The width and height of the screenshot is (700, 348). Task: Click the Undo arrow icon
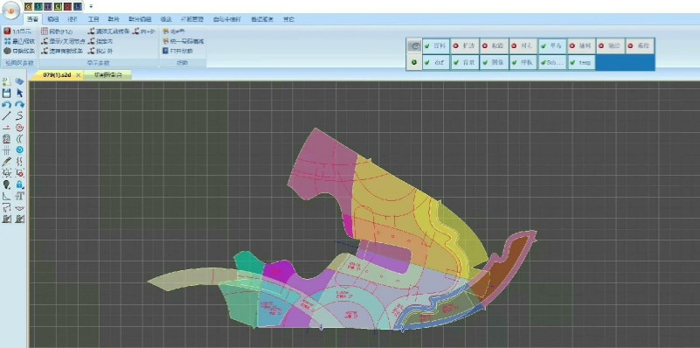6,105
